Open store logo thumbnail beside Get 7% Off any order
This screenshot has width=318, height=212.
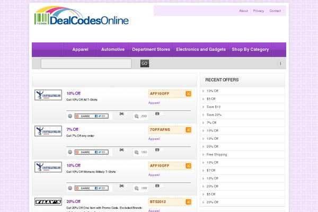tap(48, 131)
